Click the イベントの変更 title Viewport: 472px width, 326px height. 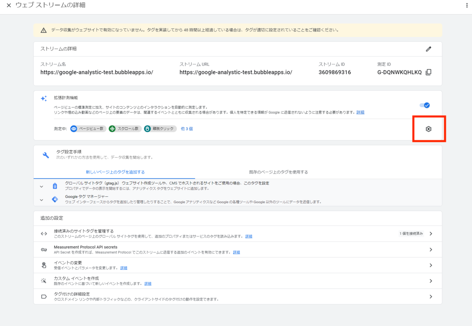(68, 263)
